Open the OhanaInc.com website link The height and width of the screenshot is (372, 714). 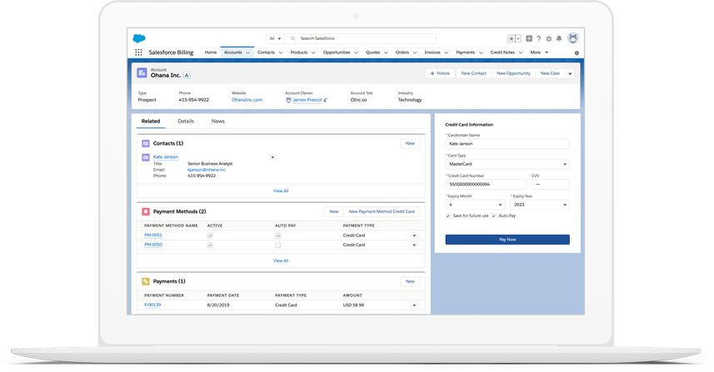(x=247, y=100)
